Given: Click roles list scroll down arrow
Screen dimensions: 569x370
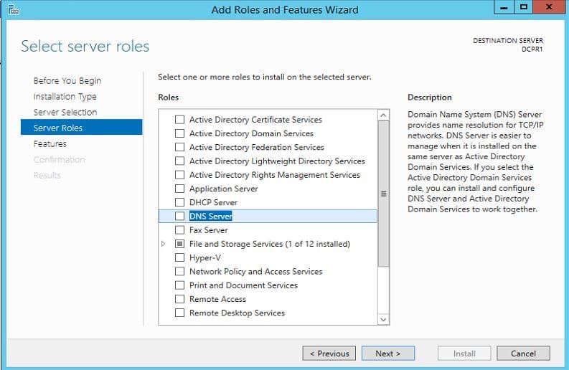Looking at the screenshot, I should (x=383, y=319).
